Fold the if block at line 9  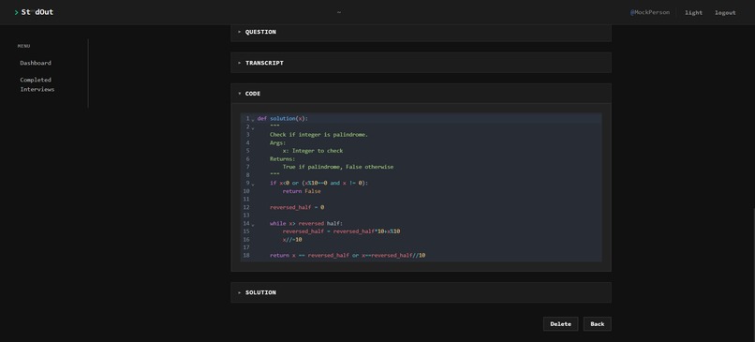pos(253,184)
